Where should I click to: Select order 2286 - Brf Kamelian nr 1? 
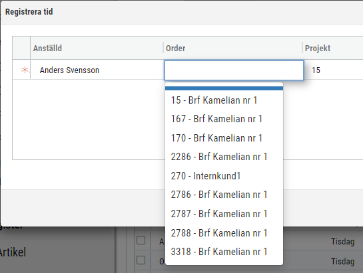224,157
